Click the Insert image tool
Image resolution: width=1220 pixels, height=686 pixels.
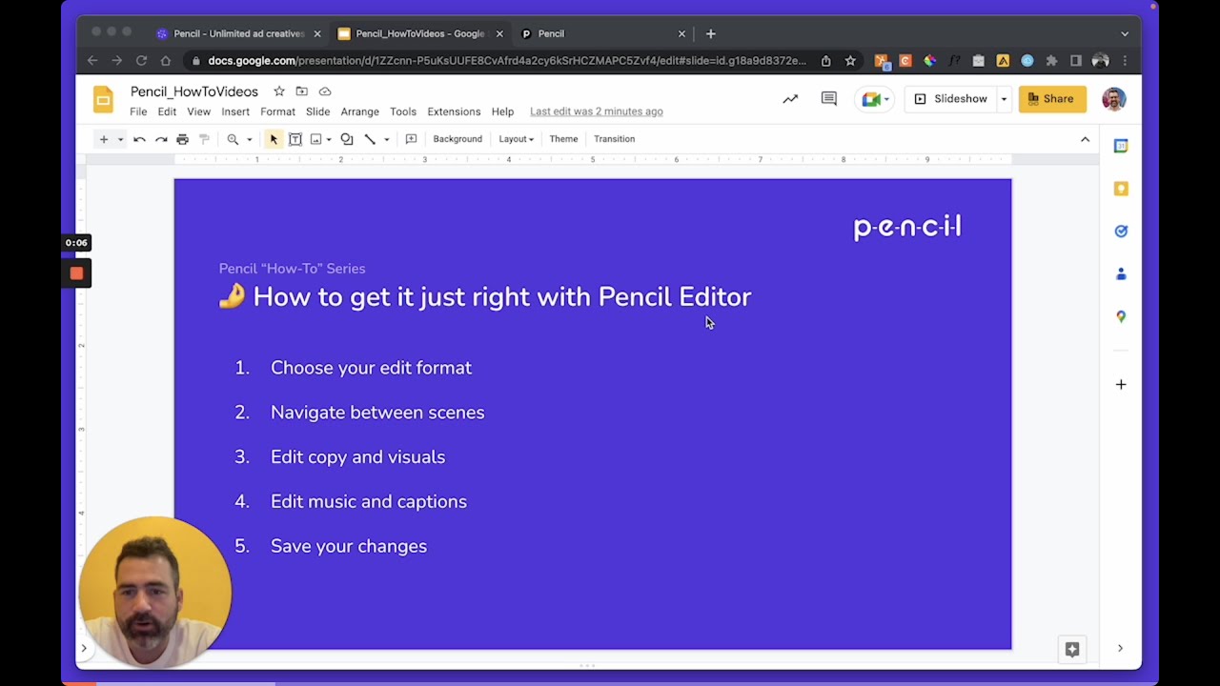pos(316,139)
